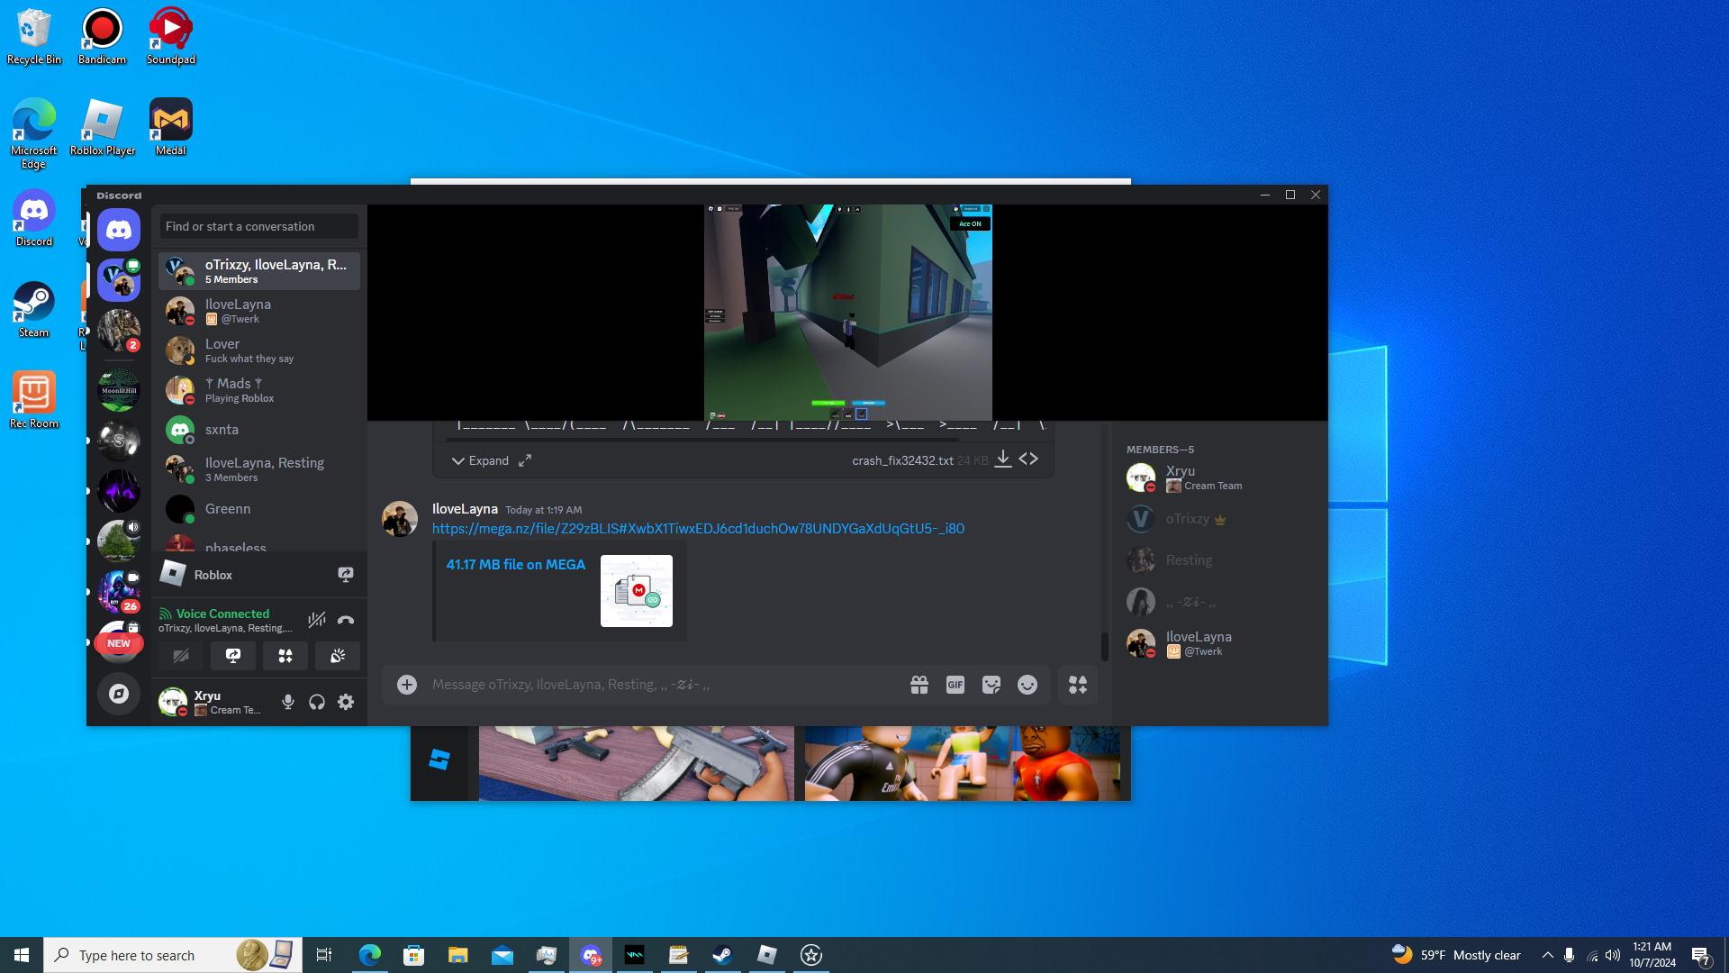The width and height of the screenshot is (1729, 973).
Task: Open the sticker picker
Action: 991,685
